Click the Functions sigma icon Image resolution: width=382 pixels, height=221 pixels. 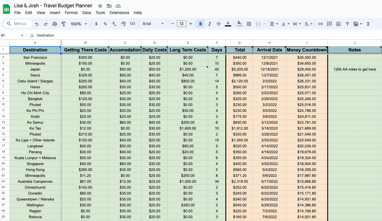coord(368,24)
